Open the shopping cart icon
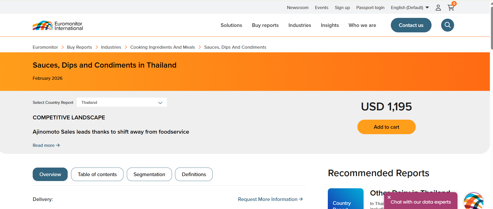 click(x=451, y=7)
